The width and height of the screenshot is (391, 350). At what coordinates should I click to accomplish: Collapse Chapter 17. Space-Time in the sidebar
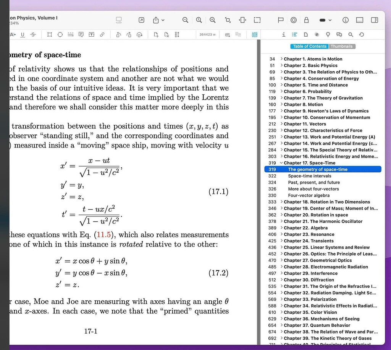(281, 163)
